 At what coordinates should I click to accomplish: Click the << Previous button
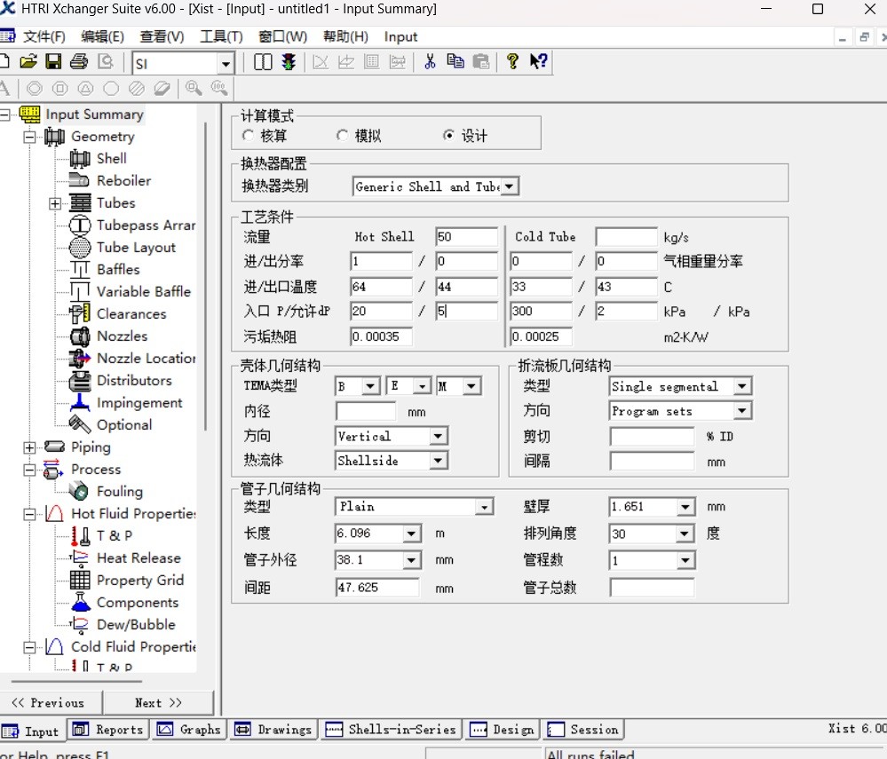point(48,702)
